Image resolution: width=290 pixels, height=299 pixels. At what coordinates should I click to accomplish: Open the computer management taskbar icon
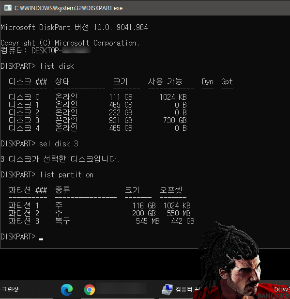tap(167, 290)
